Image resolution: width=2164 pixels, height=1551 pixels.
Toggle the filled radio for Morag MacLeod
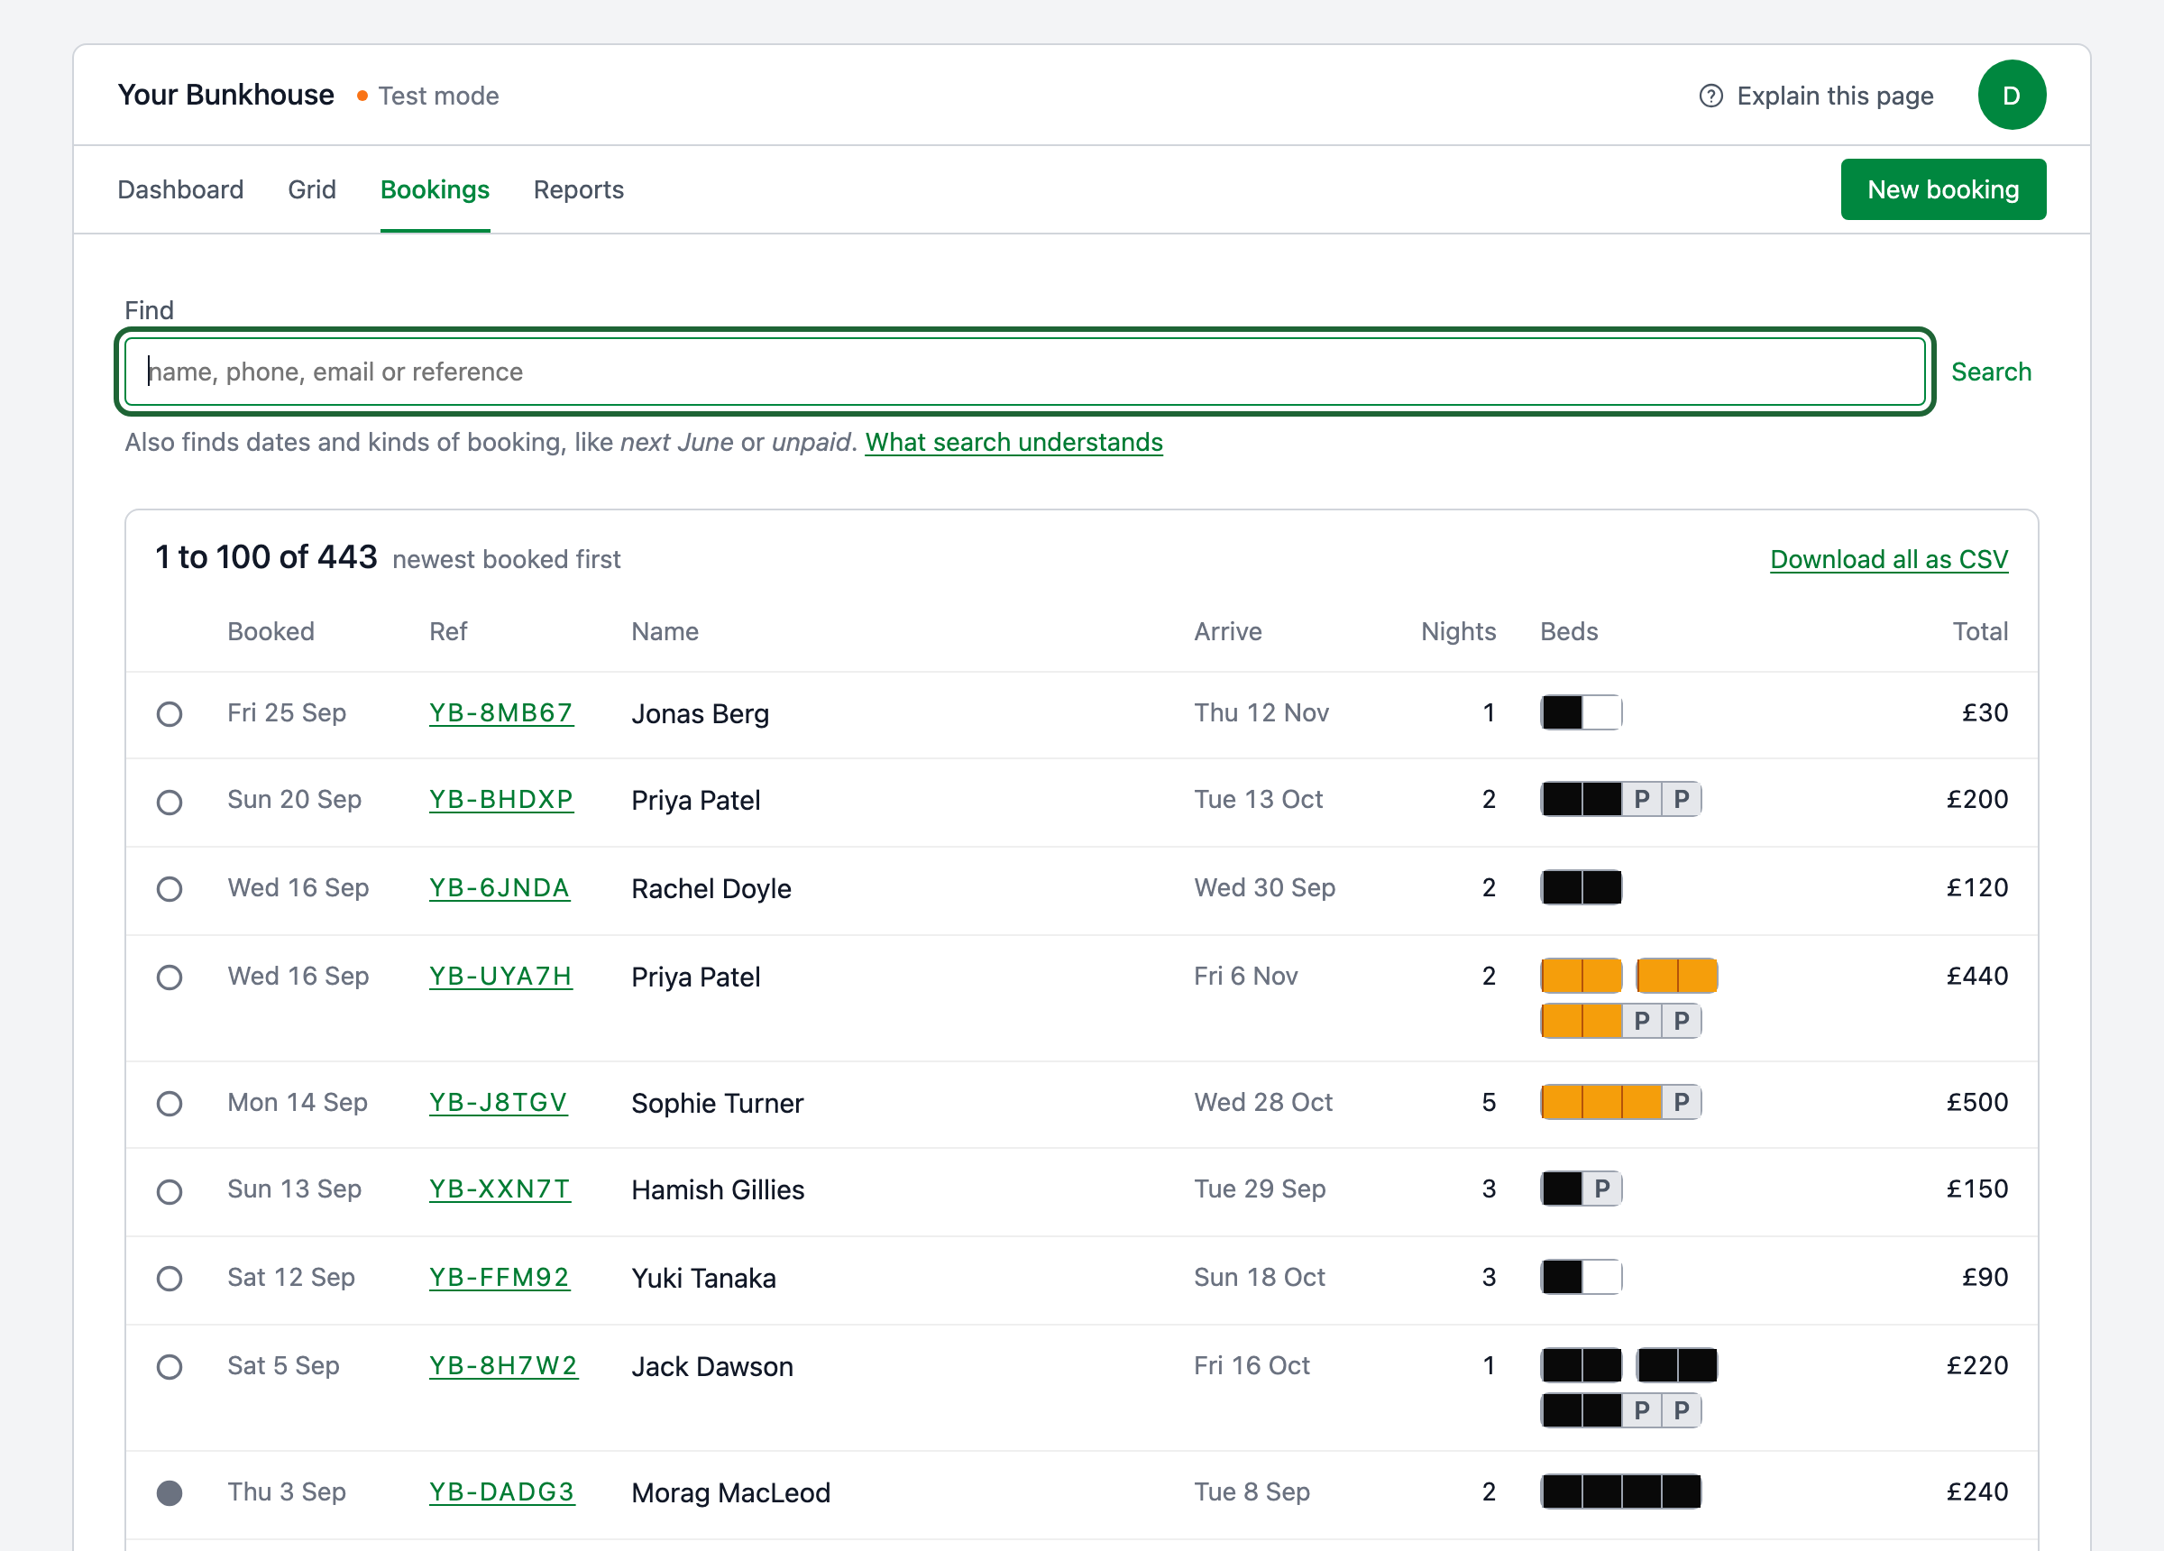170,1492
